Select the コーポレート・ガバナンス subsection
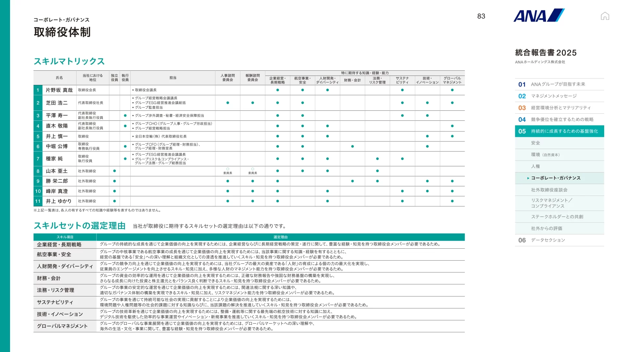This screenshot has width=621, height=352. (x=556, y=178)
